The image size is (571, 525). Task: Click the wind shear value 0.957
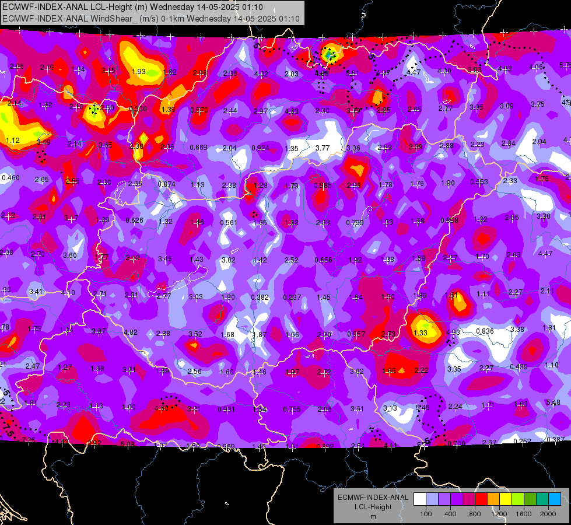(356, 334)
